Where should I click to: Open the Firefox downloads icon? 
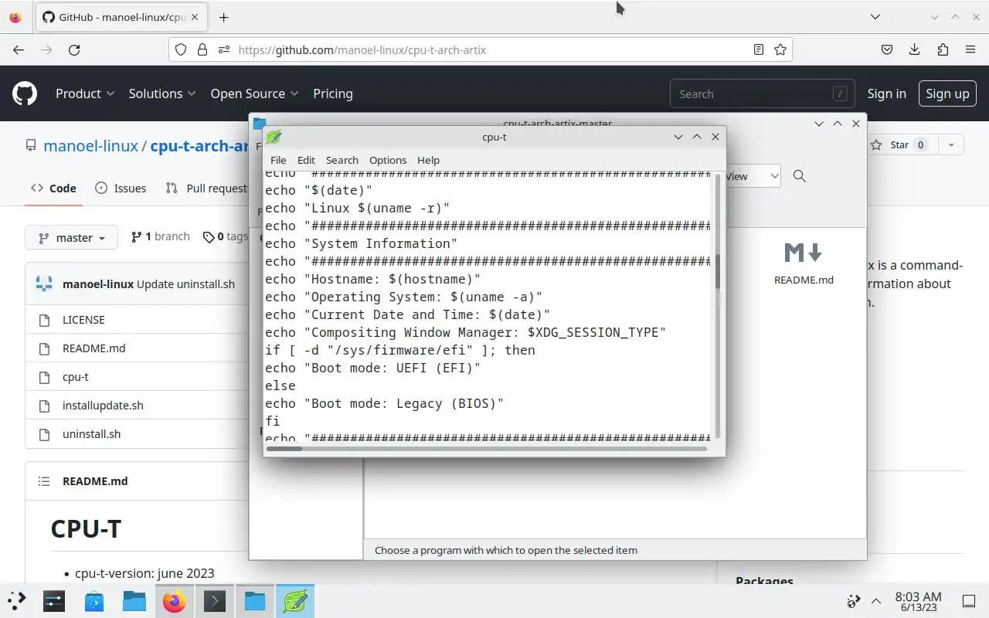point(915,49)
